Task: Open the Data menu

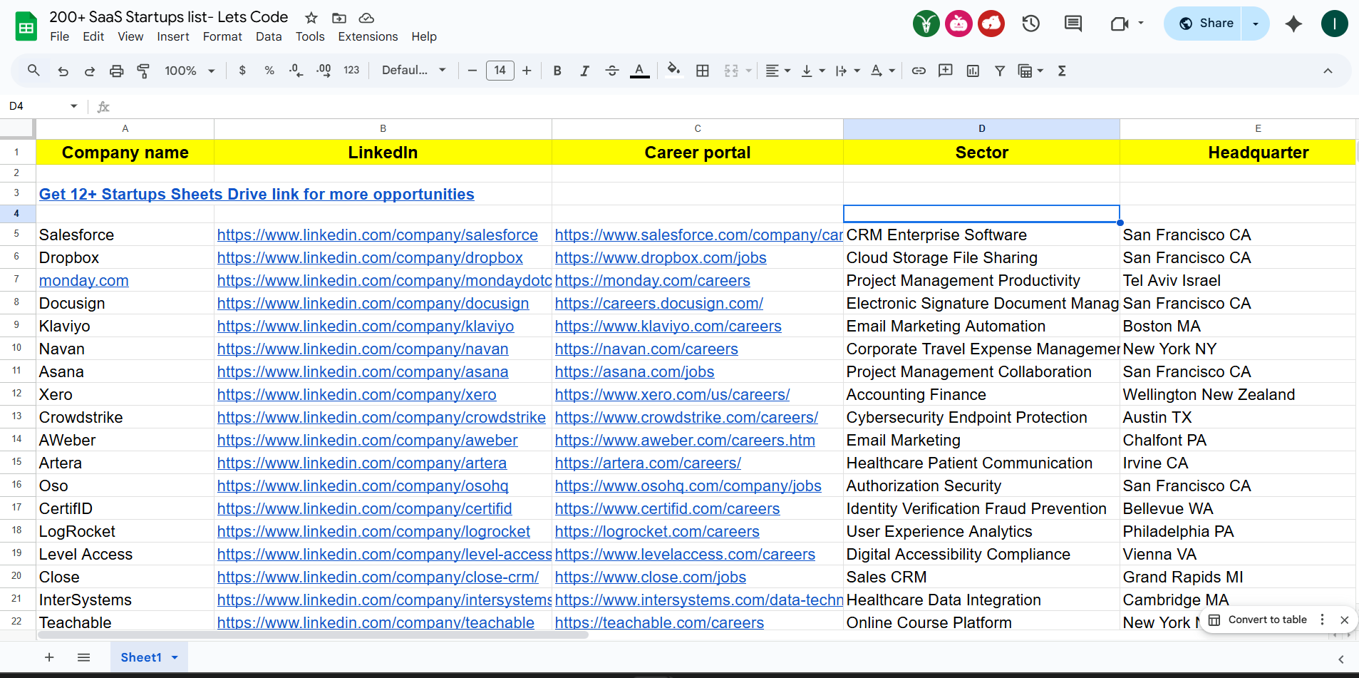Action: pos(269,36)
